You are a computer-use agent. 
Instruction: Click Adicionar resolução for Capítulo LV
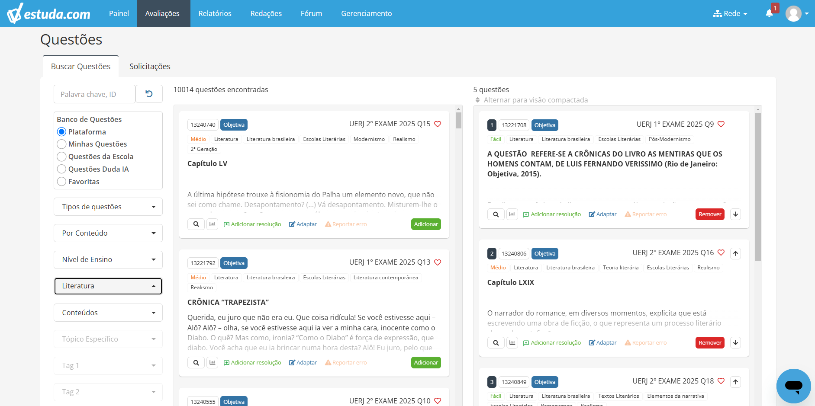coord(252,224)
